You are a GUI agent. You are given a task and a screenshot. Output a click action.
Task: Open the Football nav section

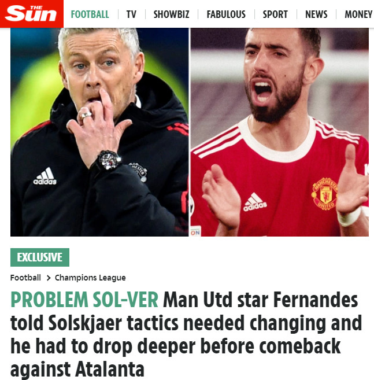point(90,14)
